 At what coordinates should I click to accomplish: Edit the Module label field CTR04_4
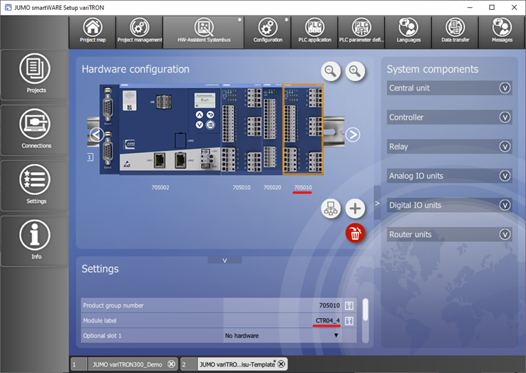coord(327,320)
